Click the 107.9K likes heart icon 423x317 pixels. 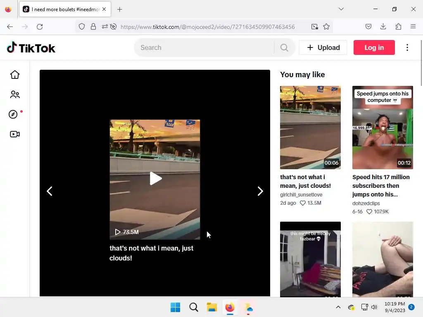(x=369, y=212)
